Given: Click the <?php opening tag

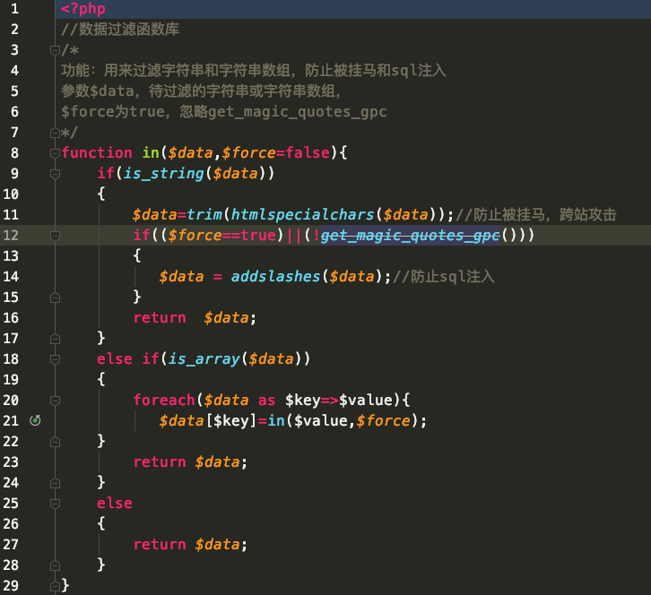Looking at the screenshot, I should click(83, 9).
